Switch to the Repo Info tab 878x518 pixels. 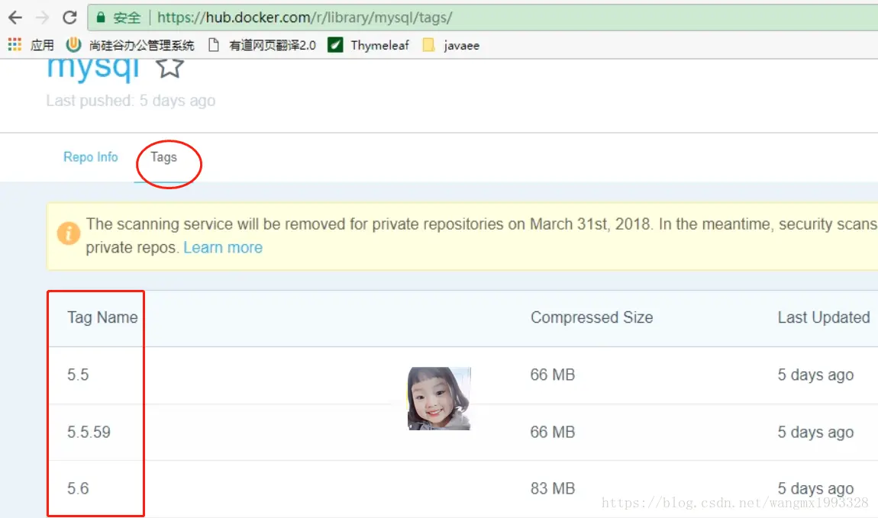tap(91, 157)
